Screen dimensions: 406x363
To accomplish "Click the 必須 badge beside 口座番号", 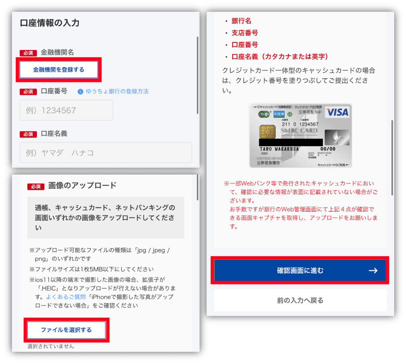I will 29,92.
